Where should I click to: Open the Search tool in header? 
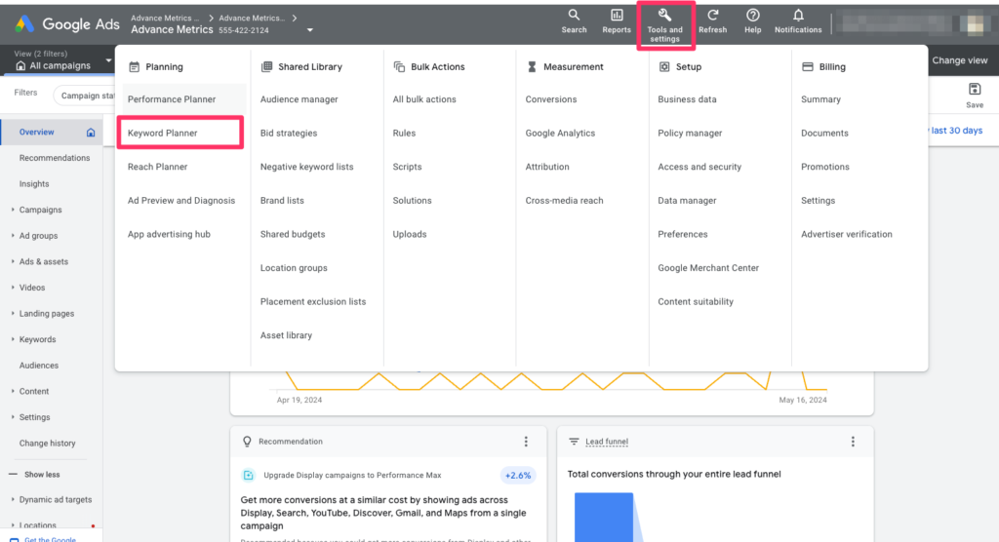coord(574,21)
